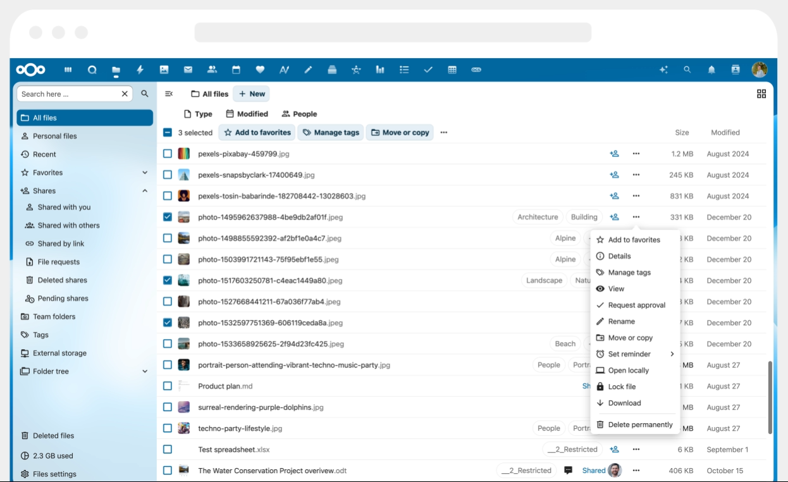This screenshot has height=482, width=788.
Task: Uncheck photo-1495962637988 file checkbox
Action: click(x=168, y=217)
